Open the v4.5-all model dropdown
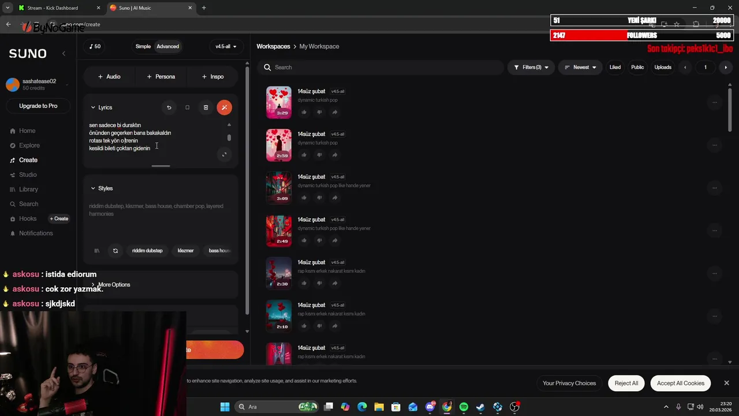Image resolution: width=739 pixels, height=416 pixels. (x=226, y=46)
